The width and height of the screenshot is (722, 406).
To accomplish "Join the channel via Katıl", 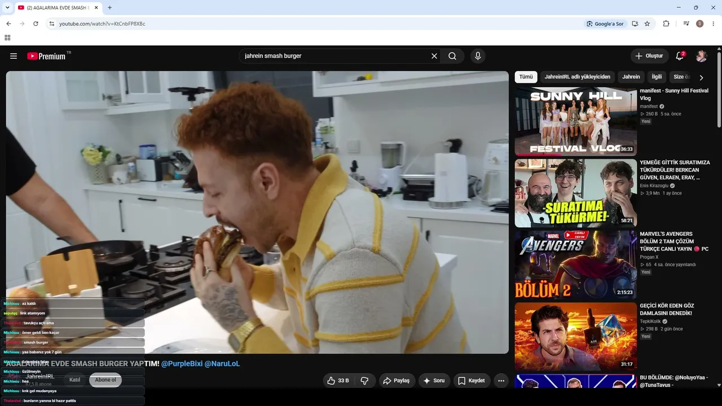I will [x=74, y=380].
